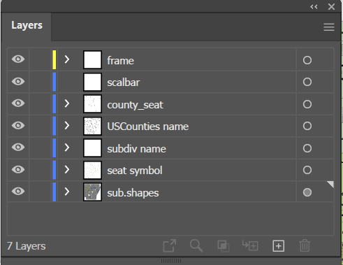Expand the USCounties name layer
The image size is (343, 265).
coord(67,125)
